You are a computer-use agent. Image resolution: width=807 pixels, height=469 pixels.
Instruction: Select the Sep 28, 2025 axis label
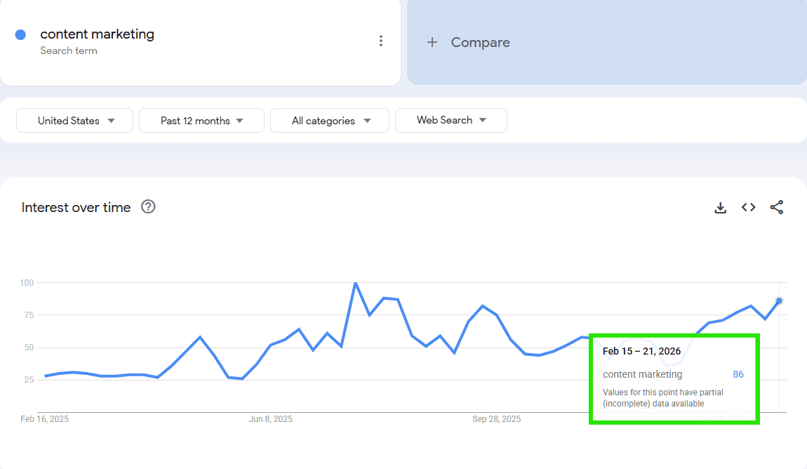click(496, 419)
